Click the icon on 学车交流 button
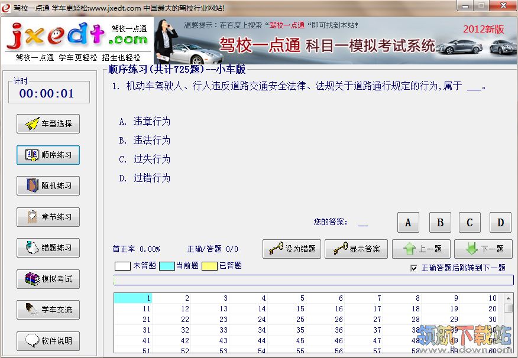The width and height of the screenshot is (518, 358). (x=33, y=310)
